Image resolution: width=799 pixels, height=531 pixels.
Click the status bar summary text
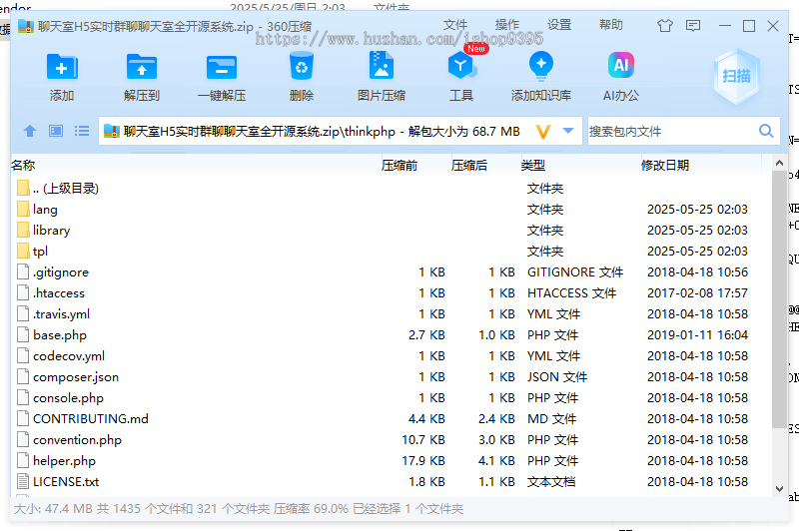[x=238, y=509]
